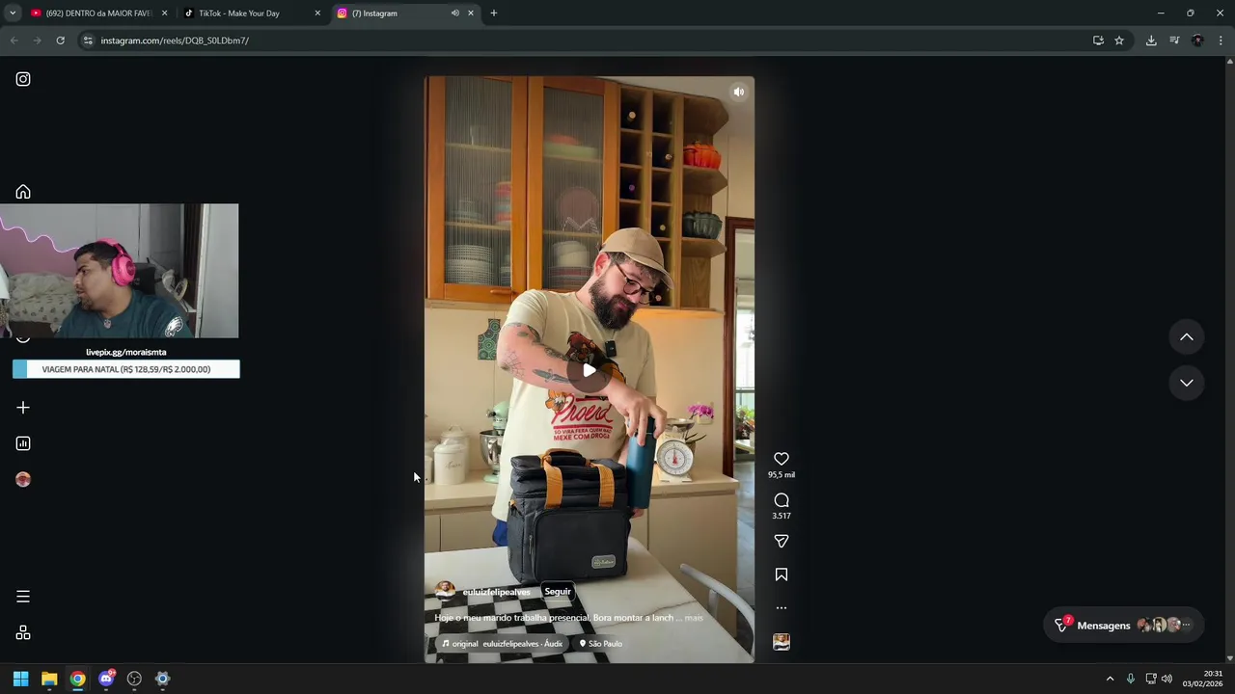This screenshot has width=1235, height=694.
Task: Bookmark this page with the star icon
Action: 1119,40
